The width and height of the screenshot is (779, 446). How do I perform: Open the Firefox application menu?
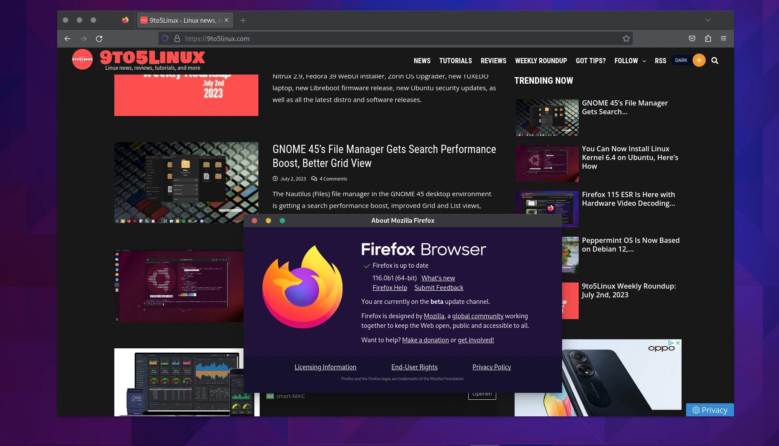pyautogui.click(x=724, y=38)
